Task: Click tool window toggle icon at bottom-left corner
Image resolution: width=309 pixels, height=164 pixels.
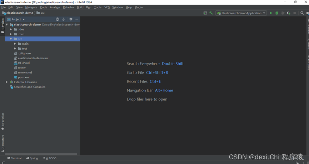Action: (4, 163)
